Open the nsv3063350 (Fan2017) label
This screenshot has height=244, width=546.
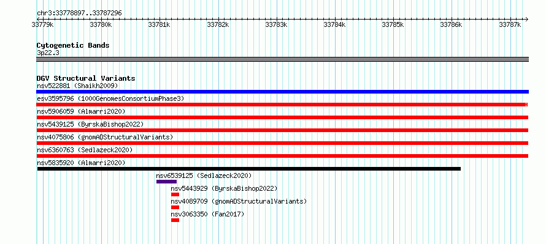[207, 214]
